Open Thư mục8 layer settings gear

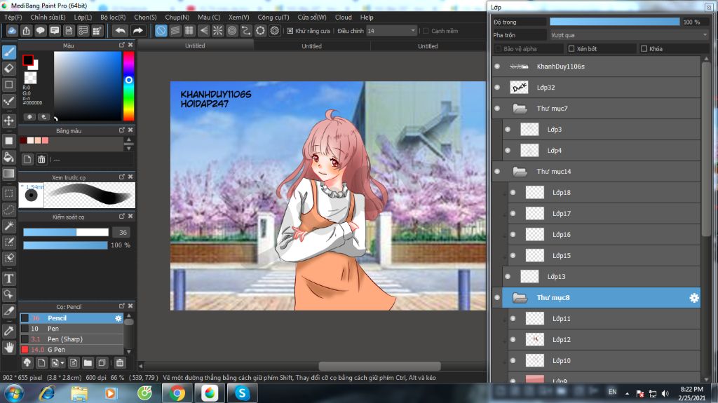(x=694, y=298)
